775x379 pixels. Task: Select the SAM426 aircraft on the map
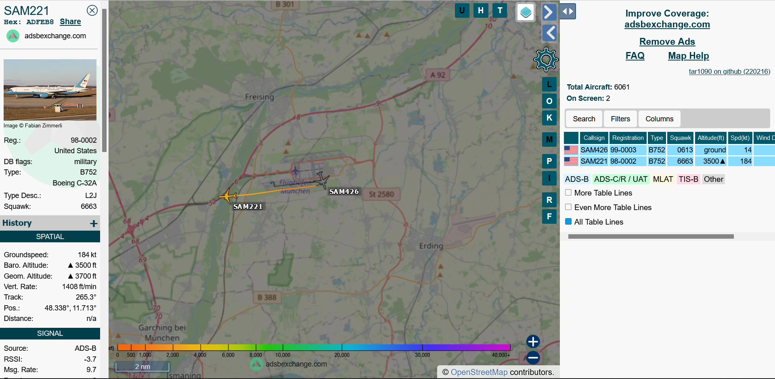(322, 180)
